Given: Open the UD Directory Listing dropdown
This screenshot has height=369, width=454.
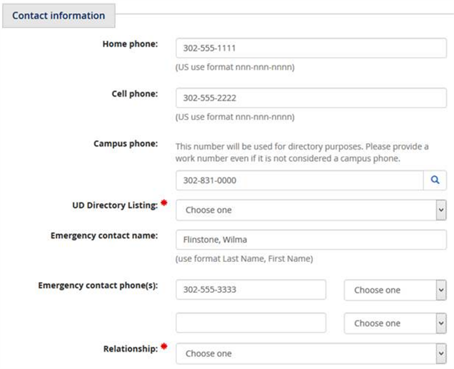Looking at the screenshot, I should [x=311, y=210].
